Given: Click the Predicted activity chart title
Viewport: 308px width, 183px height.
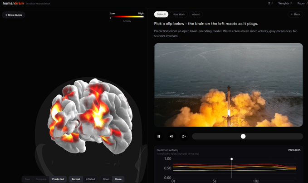Looking at the screenshot, I should point(167,150).
